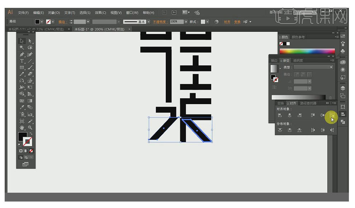
Task: Activate the Hand tool
Action: coord(22,127)
